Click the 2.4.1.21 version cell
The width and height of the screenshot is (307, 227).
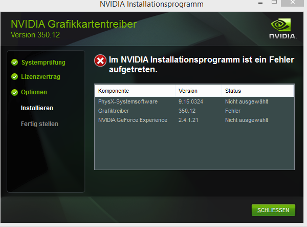tap(188, 120)
